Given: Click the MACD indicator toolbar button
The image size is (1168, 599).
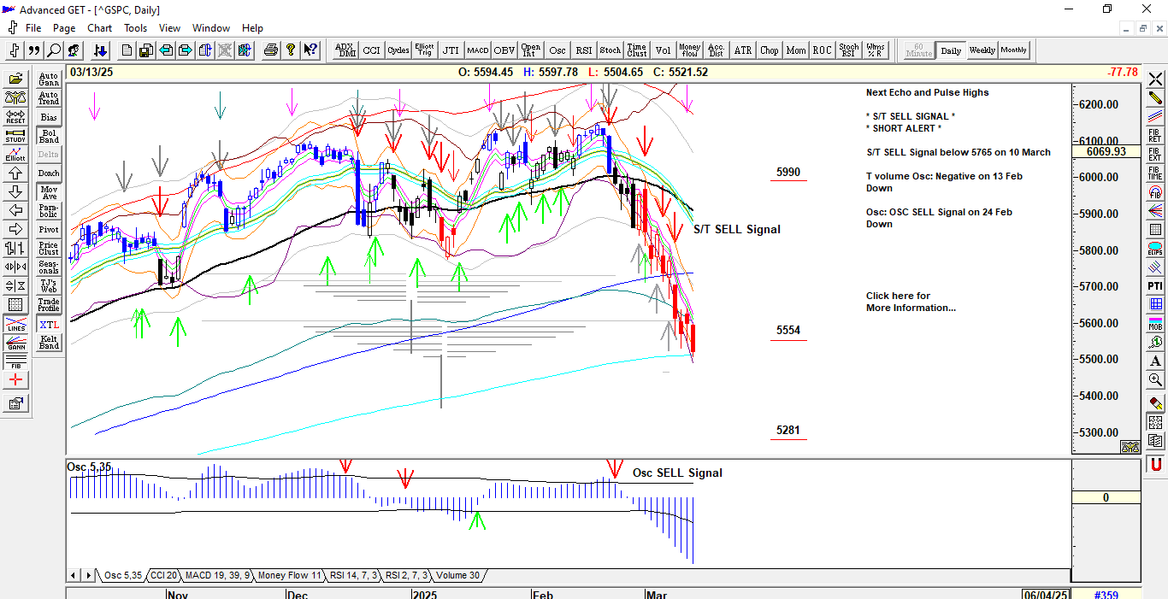Looking at the screenshot, I should (x=477, y=50).
